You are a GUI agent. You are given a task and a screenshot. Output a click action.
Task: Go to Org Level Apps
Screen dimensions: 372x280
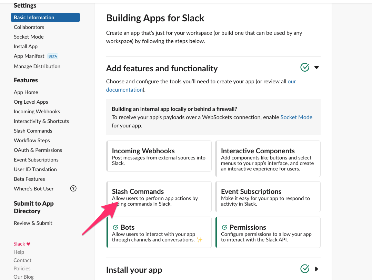coord(31,102)
